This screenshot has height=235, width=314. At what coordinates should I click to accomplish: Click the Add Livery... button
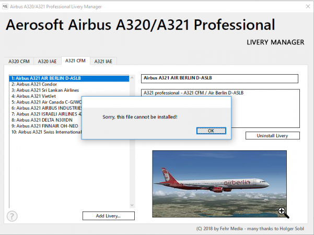pos(109,216)
